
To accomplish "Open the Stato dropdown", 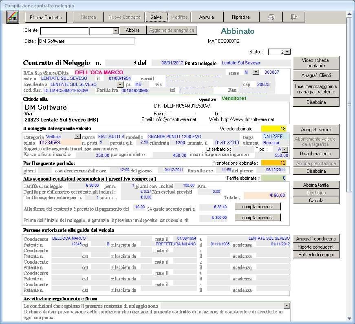I will click(287, 52).
